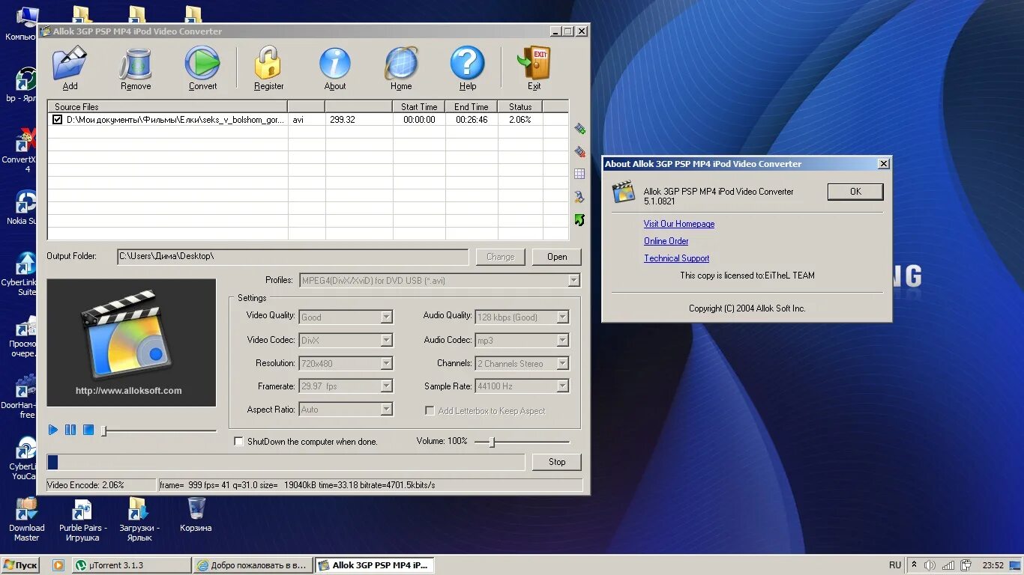
Task: Click the clapperboard icon in About dialog
Action: pos(624,192)
